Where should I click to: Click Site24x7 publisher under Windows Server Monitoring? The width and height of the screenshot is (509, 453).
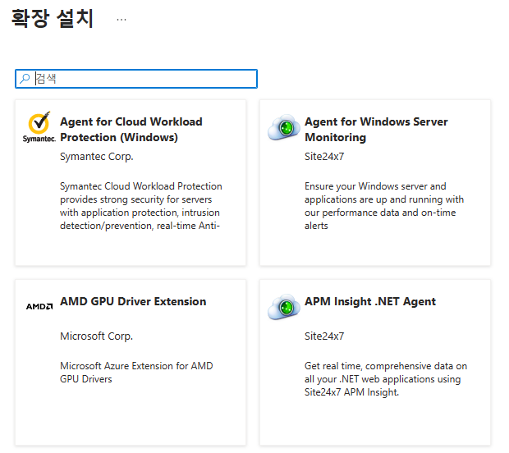pyautogui.click(x=324, y=157)
